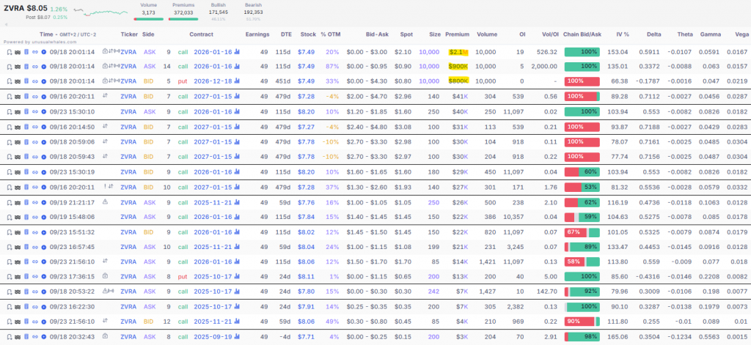The image size is (751, 345).
Task: Click the highlighted $900K premium
Action: (x=458, y=67)
